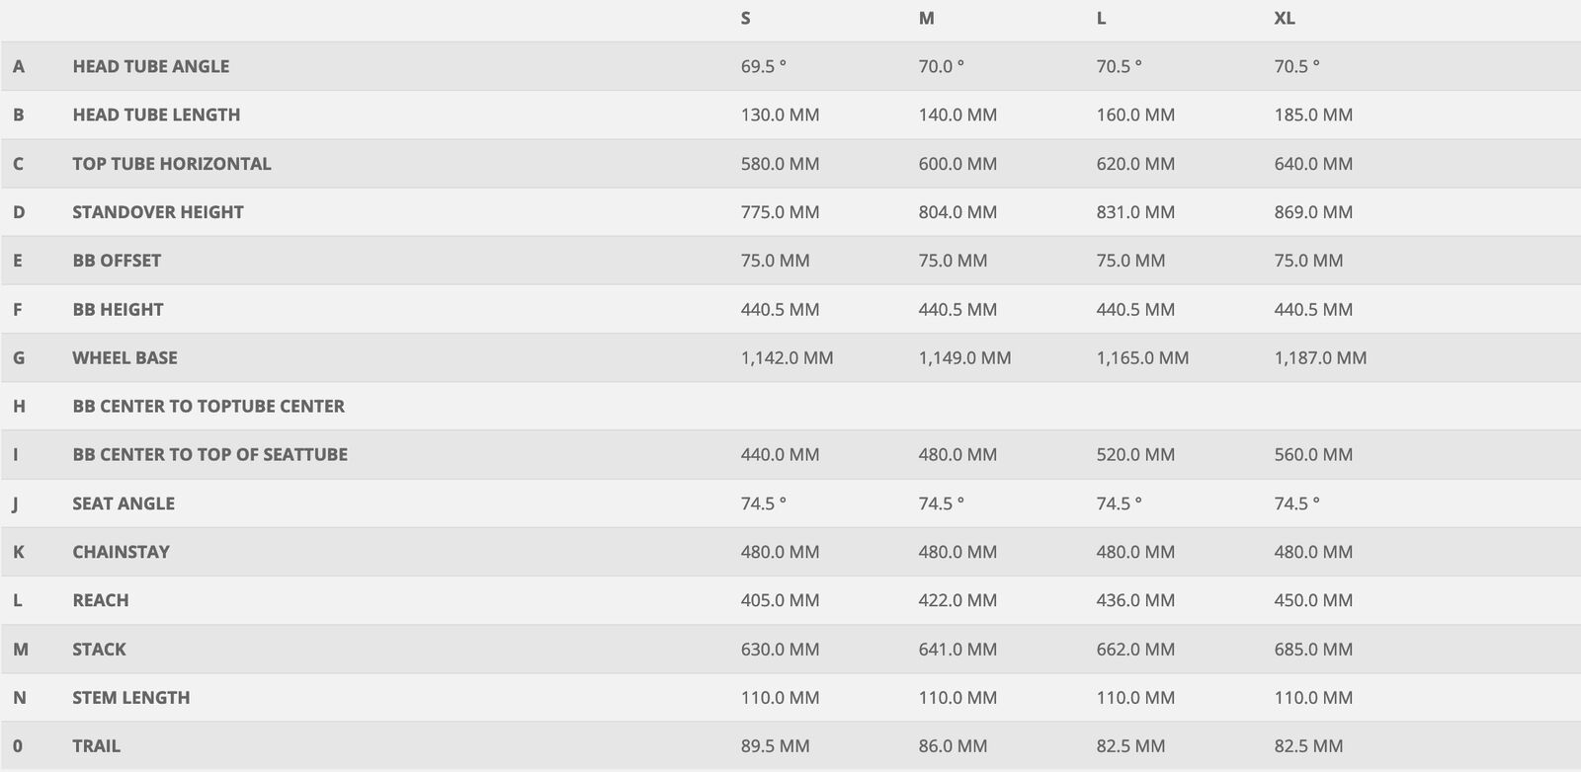Click the WHEEL BASE row label
Screen dimensions: 1581x772
click(125, 357)
